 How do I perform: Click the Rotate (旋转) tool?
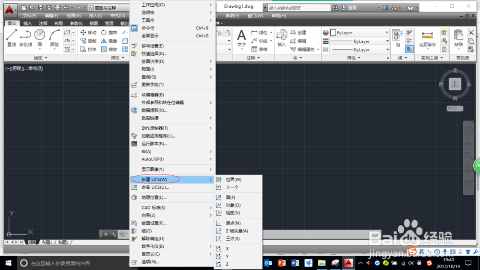[x=109, y=33]
